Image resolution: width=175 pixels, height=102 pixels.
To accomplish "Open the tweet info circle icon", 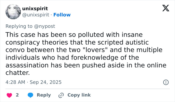I will pos(165,82).
